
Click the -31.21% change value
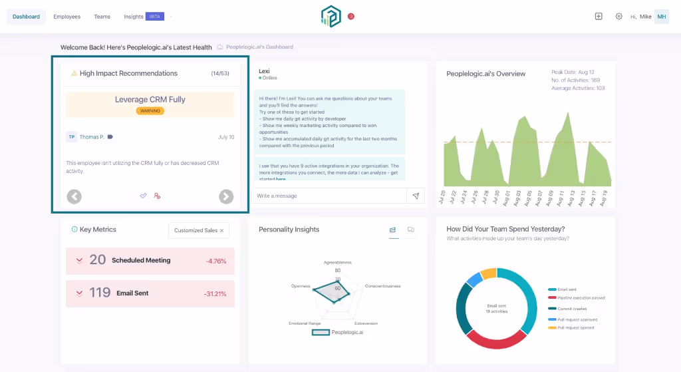[215, 293]
